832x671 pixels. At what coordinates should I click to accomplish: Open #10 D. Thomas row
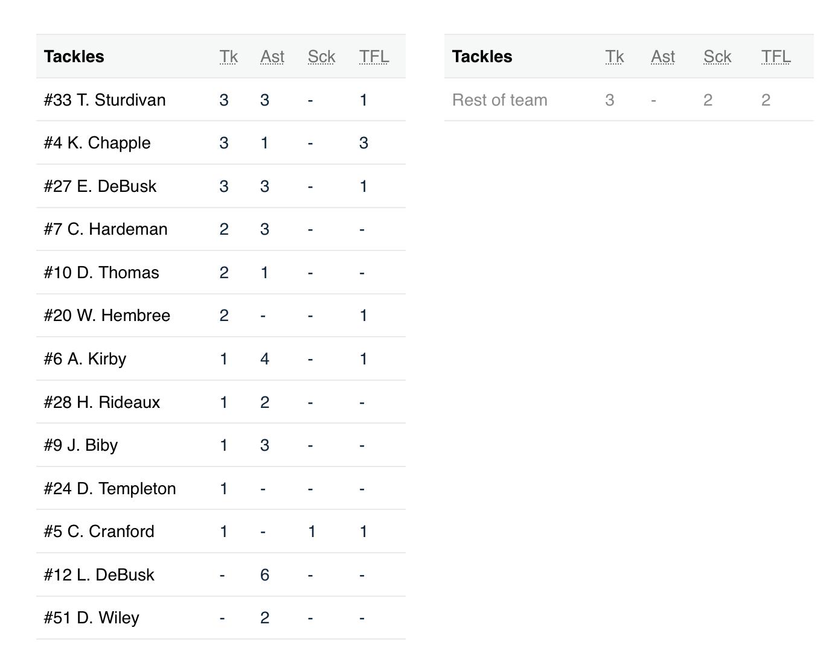point(101,273)
